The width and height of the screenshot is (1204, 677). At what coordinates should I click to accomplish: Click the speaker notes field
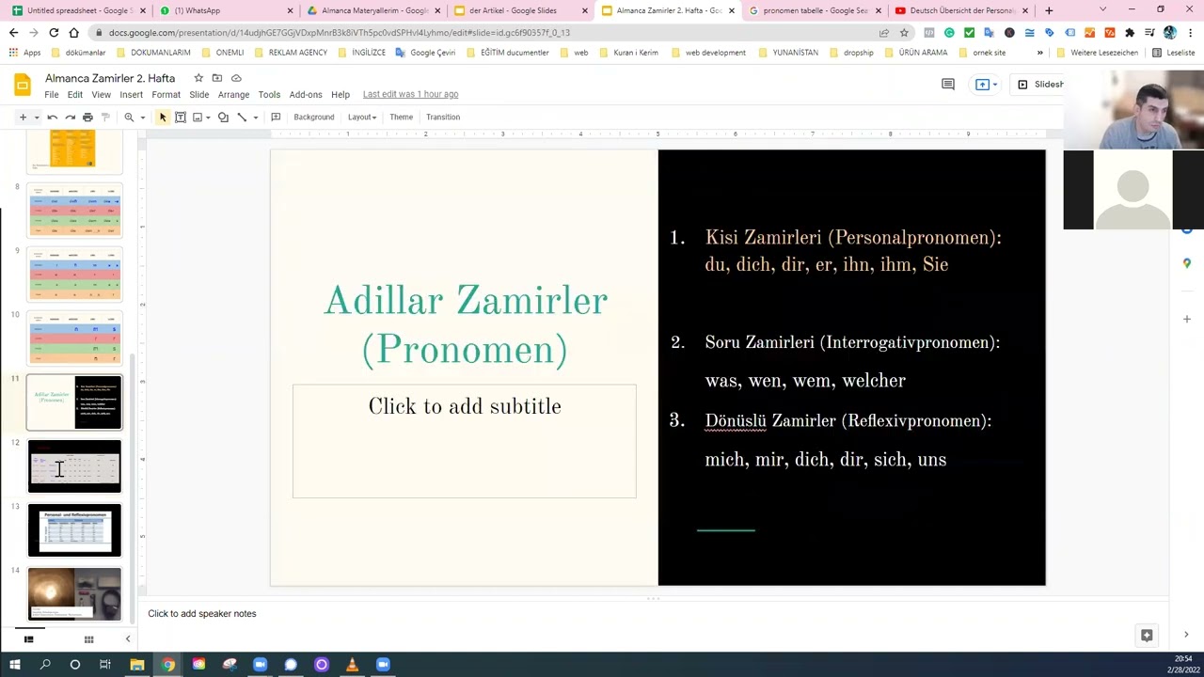[653, 614]
